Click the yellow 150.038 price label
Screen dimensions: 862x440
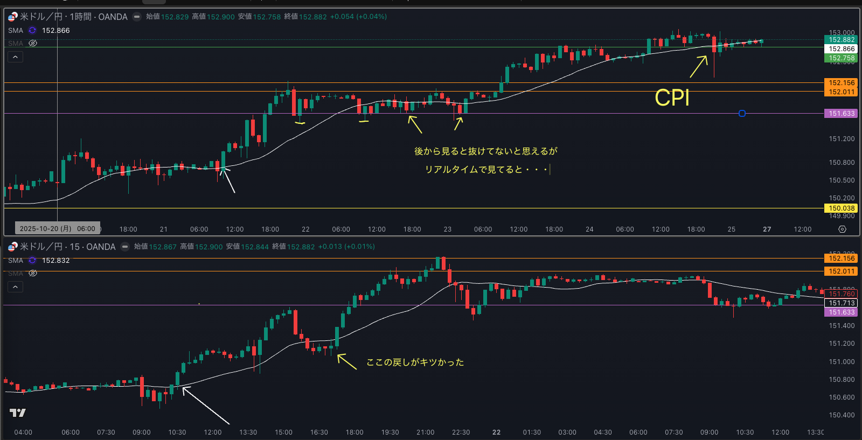[x=842, y=208]
